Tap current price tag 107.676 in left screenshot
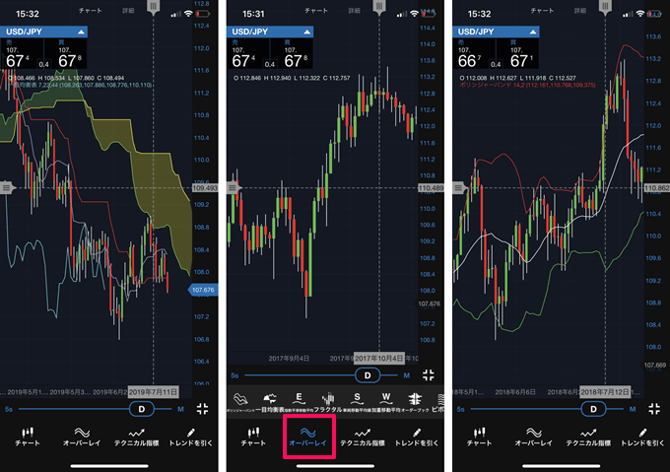 tap(203, 290)
